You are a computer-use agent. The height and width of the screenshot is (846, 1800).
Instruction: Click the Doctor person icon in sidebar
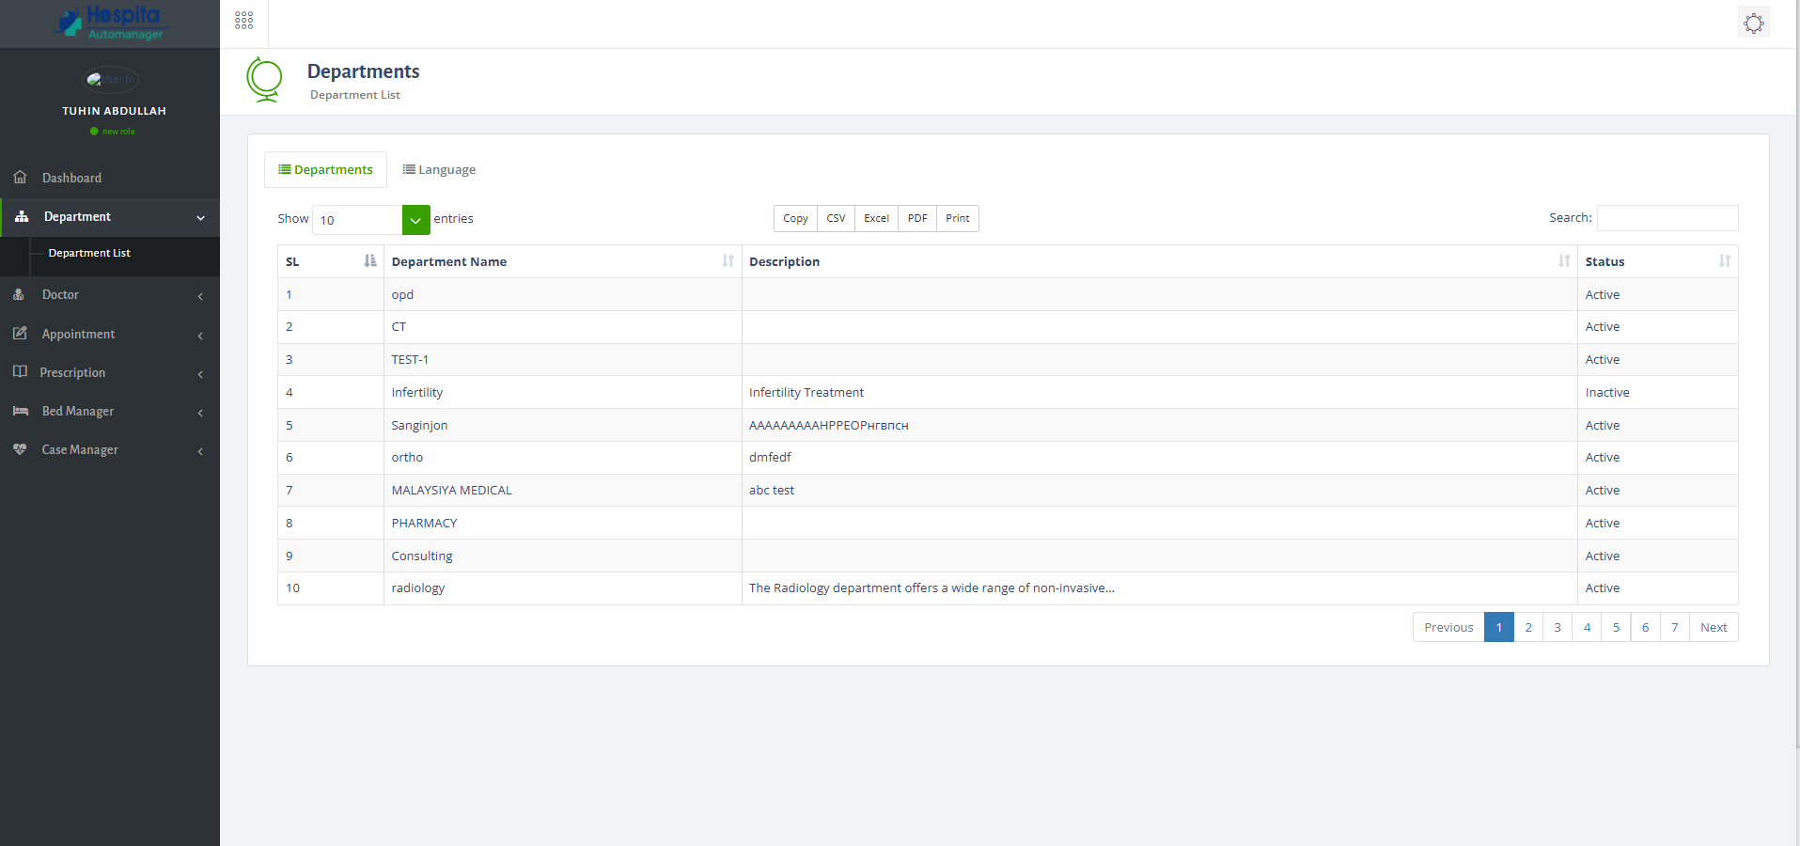click(x=20, y=294)
